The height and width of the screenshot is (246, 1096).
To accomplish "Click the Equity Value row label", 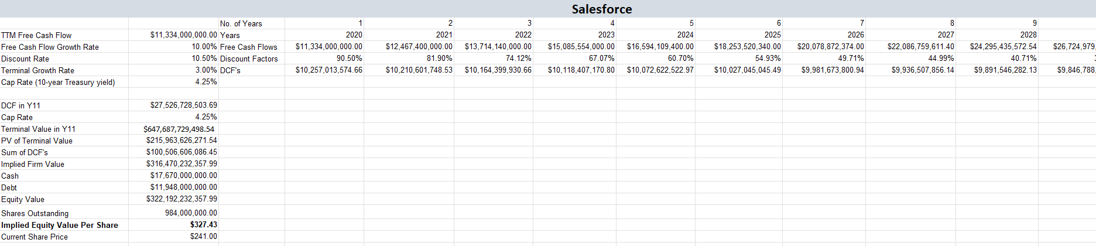I will (23, 199).
